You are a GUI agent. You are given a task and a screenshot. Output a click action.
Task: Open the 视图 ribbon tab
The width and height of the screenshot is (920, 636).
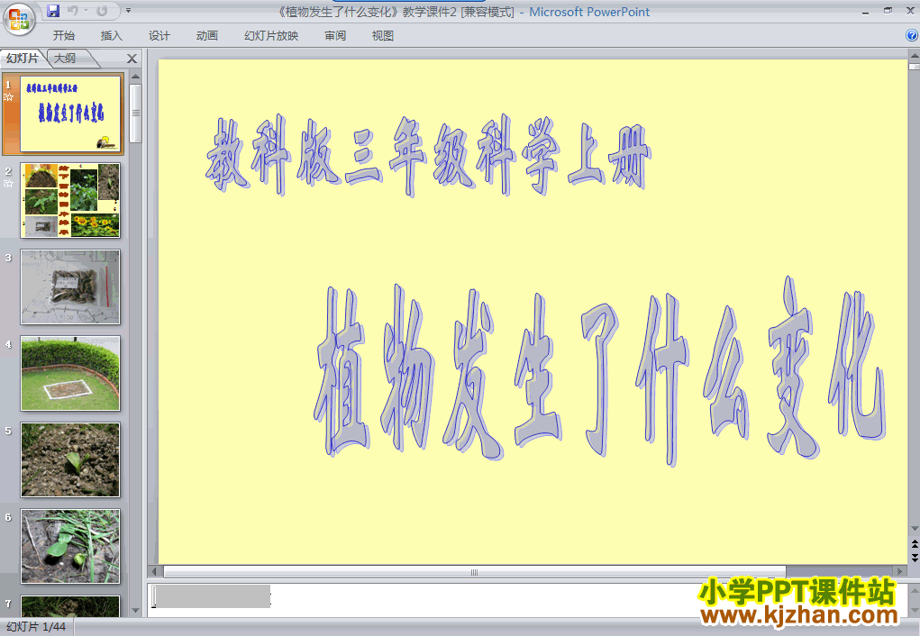(383, 36)
